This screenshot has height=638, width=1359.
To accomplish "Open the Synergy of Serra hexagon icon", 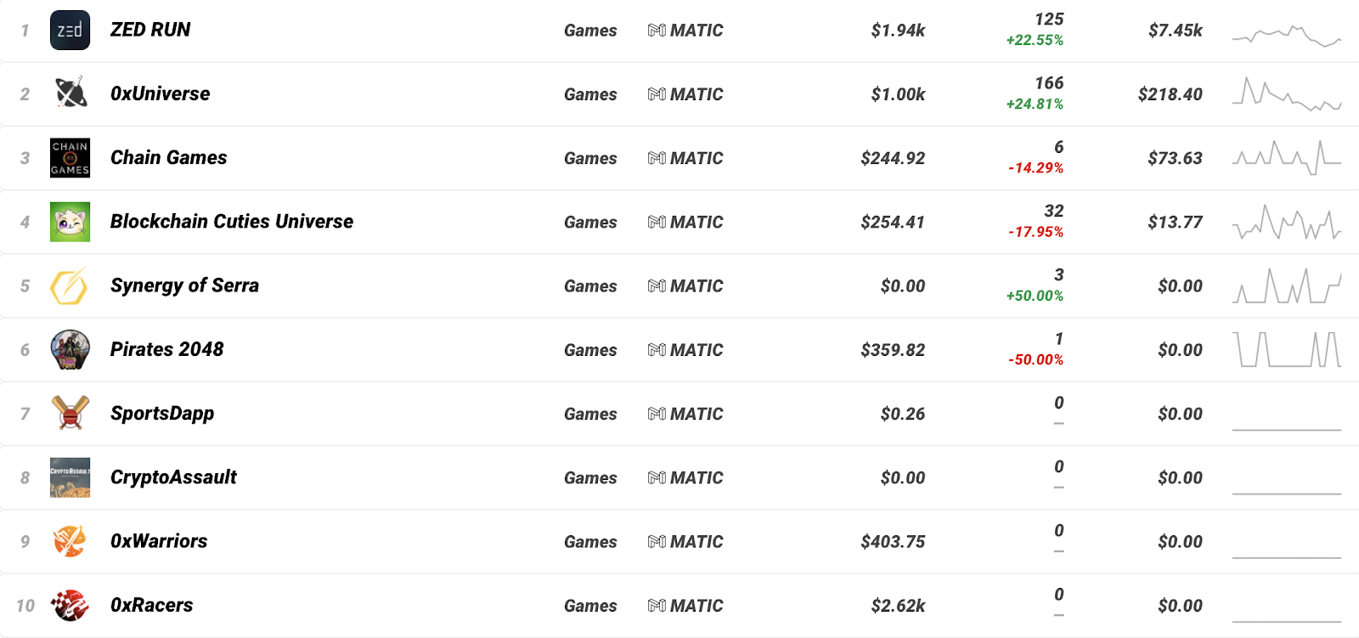I will click(70, 285).
